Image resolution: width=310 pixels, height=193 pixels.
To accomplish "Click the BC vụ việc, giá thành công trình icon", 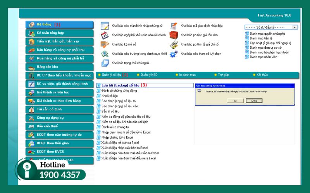I will 31,84.
